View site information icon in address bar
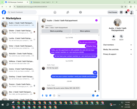 click(15, 7)
